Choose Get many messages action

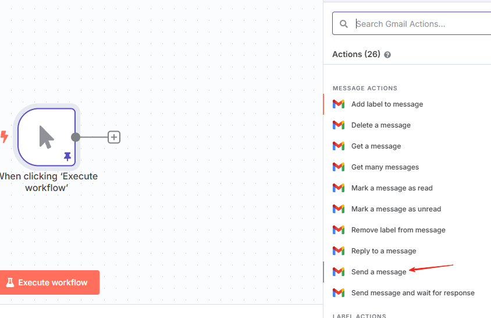tap(385, 167)
